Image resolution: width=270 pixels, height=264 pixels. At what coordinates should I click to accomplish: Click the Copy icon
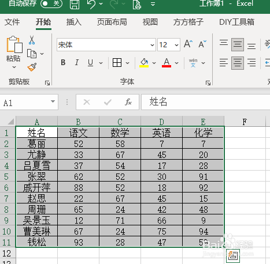(32, 54)
